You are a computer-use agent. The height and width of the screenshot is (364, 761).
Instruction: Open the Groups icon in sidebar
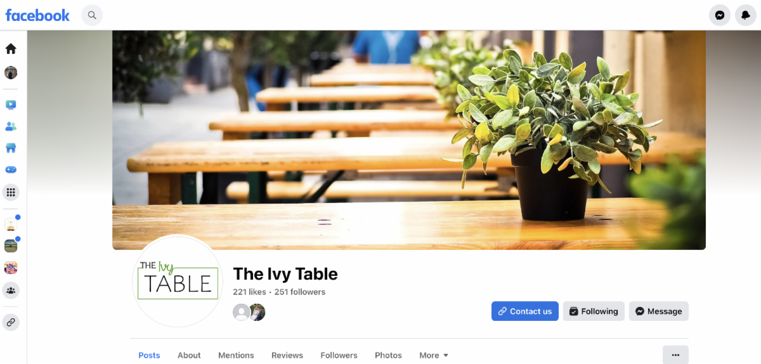[x=11, y=290]
